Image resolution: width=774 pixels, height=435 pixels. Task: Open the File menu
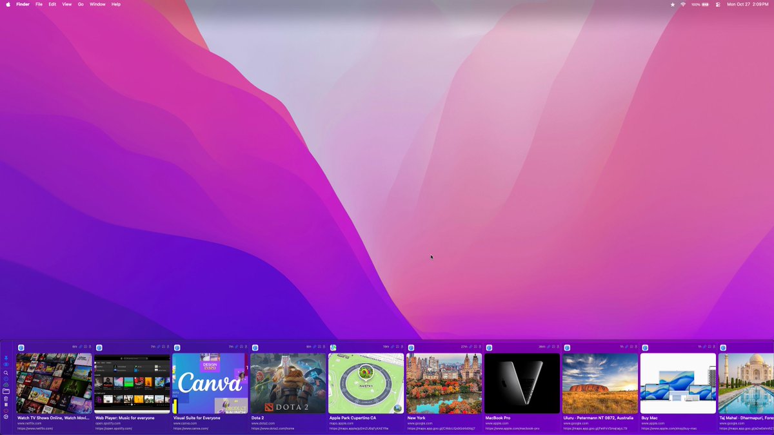point(39,4)
